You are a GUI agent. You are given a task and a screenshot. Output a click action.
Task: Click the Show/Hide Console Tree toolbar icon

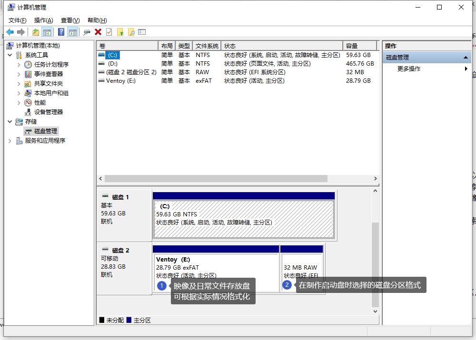click(x=47, y=32)
